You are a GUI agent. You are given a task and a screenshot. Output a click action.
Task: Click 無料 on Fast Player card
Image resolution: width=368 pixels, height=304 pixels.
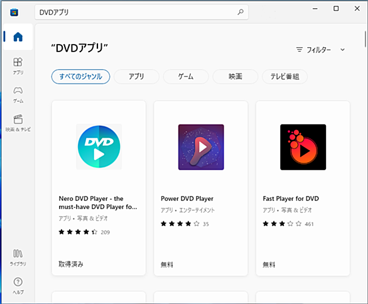pyautogui.click(x=269, y=265)
